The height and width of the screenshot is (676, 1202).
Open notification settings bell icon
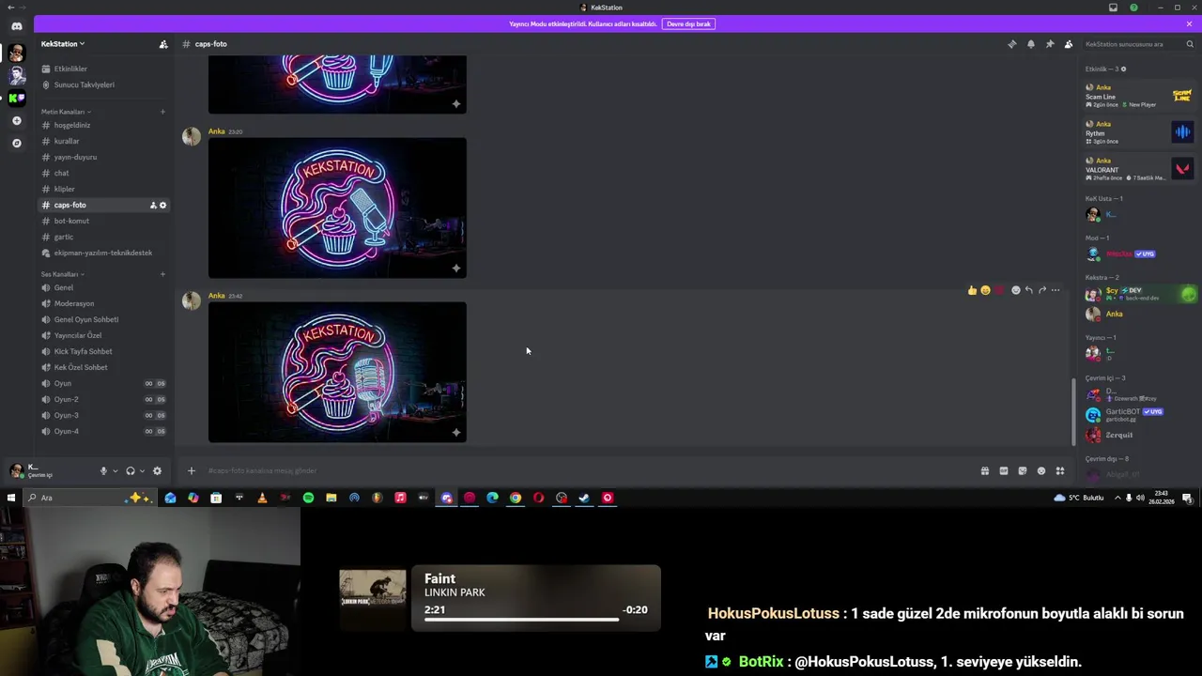click(x=1030, y=44)
